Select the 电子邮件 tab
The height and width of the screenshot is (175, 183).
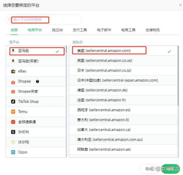coord(104,30)
